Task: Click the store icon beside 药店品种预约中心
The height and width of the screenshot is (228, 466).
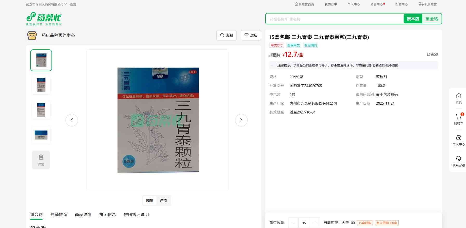Action: coord(32,35)
